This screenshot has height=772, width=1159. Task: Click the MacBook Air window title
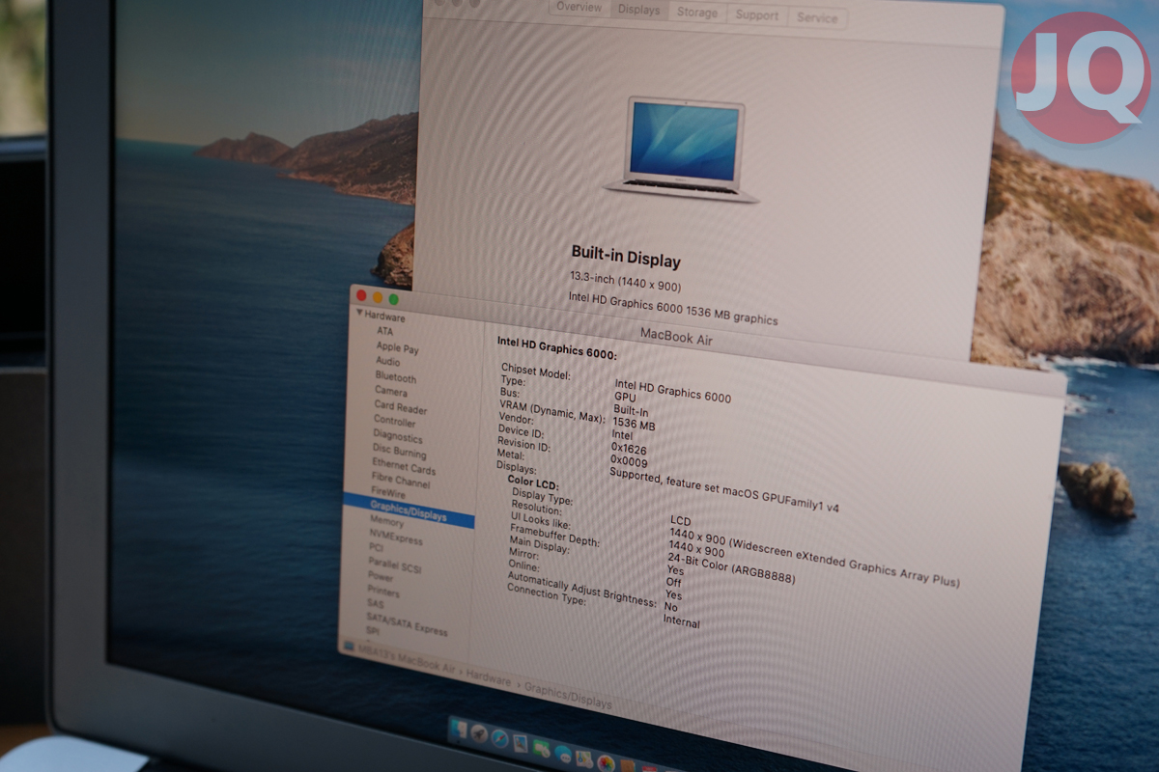point(676,335)
